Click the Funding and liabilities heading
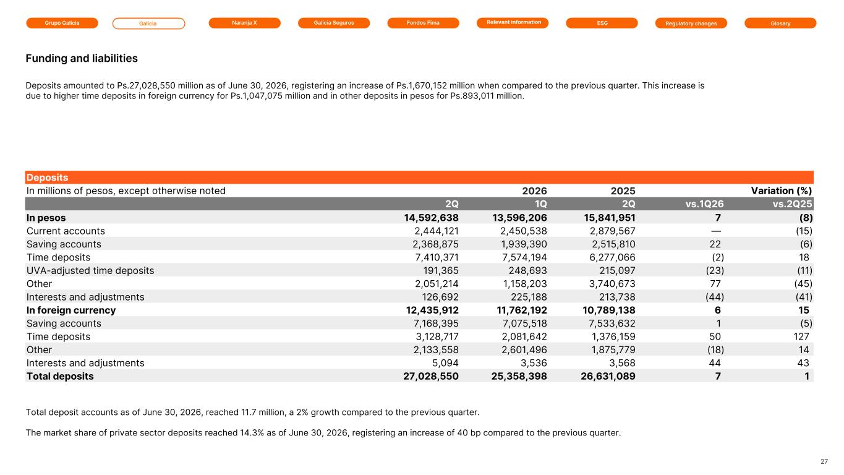This screenshot has height=475, width=844. click(82, 59)
